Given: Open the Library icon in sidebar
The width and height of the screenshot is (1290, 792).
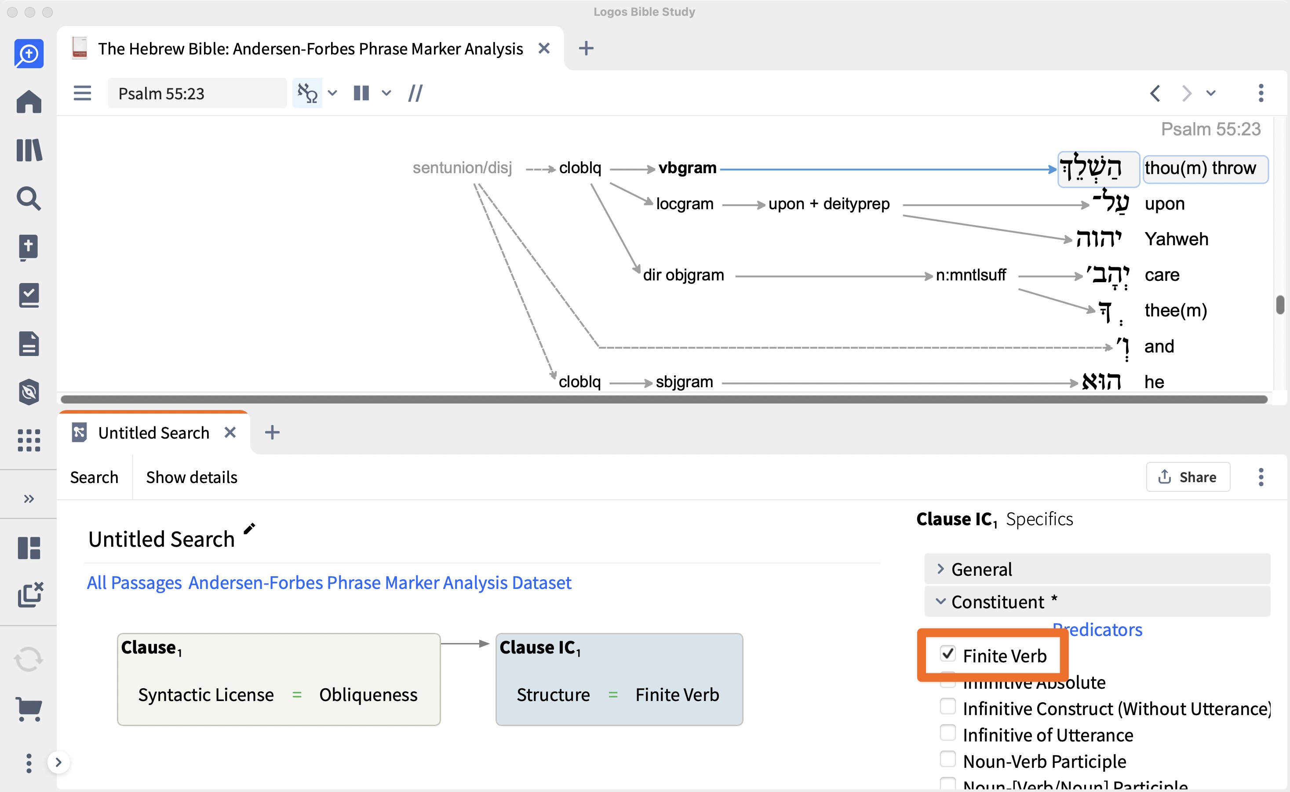Looking at the screenshot, I should click(x=29, y=150).
